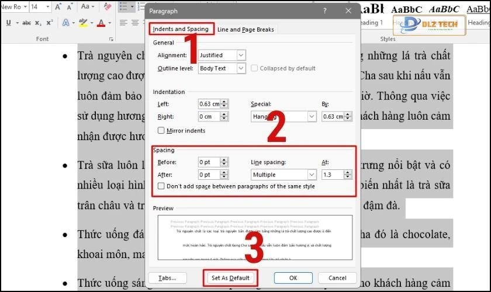Image resolution: width=491 pixels, height=292 pixels.
Task: Adjust the indentation By spinner arrows
Action: coord(348,116)
